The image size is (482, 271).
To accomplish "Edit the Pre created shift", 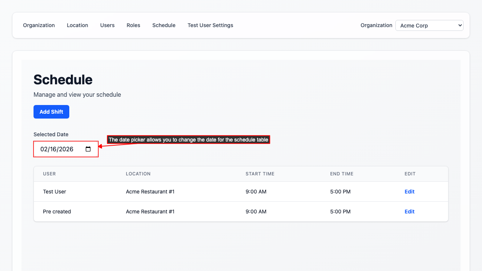I will (409, 212).
